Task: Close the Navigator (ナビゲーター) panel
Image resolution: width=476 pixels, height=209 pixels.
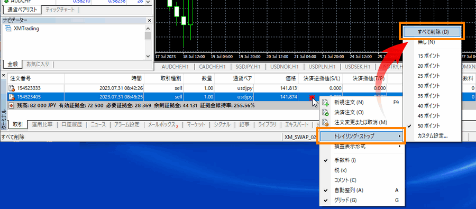Action: (149, 20)
